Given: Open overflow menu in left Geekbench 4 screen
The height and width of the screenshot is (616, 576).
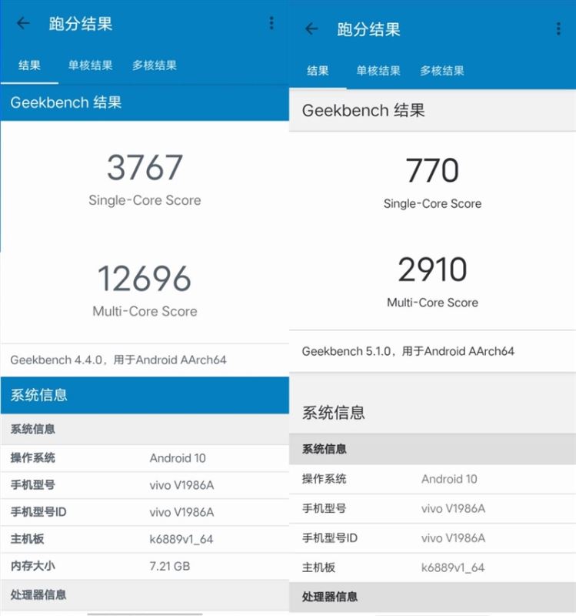Looking at the screenshot, I should click(271, 23).
